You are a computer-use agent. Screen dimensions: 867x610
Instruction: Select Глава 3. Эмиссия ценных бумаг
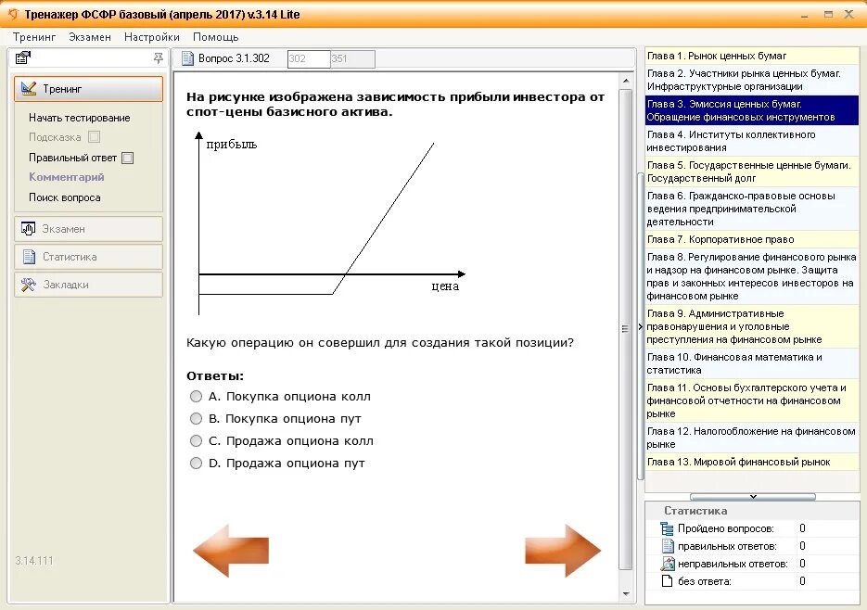751,110
